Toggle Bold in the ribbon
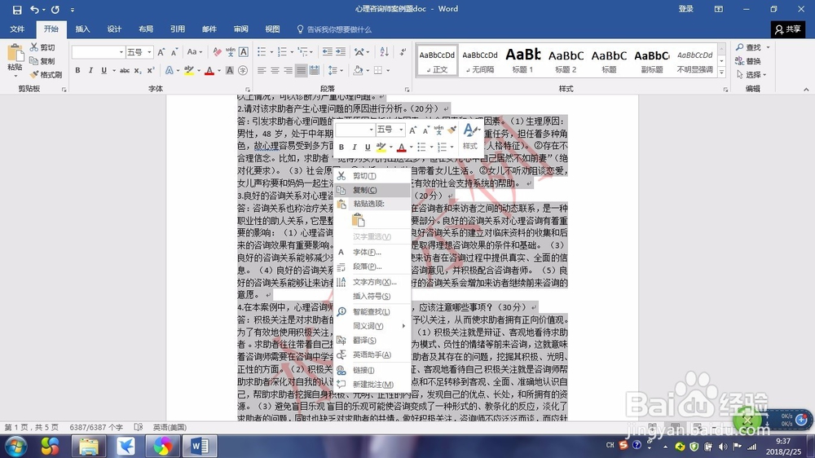 pyautogui.click(x=77, y=70)
